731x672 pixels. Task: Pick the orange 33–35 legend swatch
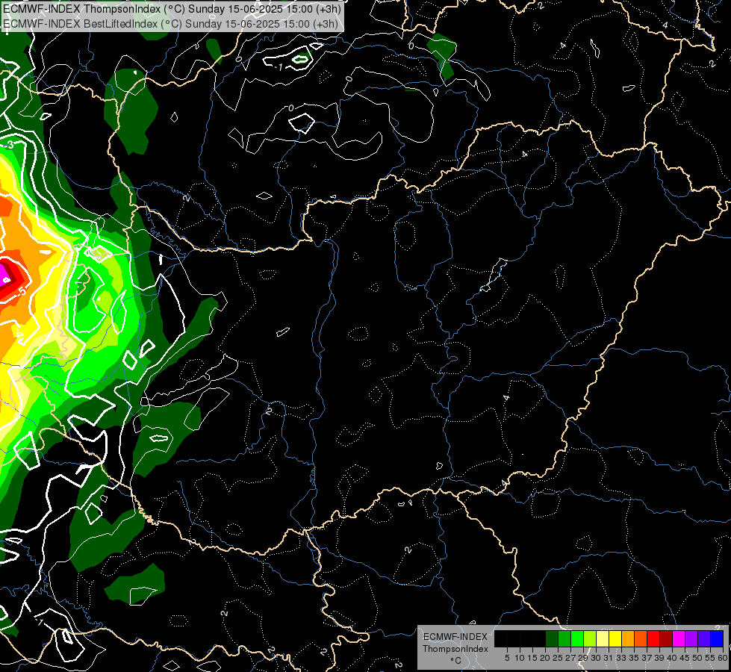(628, 638)
